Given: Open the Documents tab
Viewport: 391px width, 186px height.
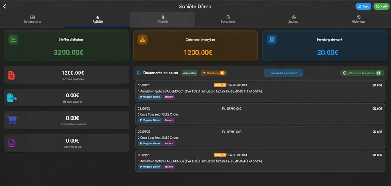Looking at the screenshot, I should click(228, 20).
